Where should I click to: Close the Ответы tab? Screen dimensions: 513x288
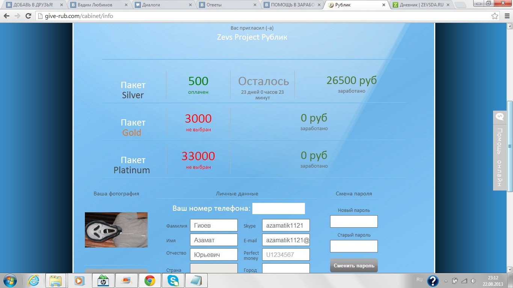[x=255, y=5]
